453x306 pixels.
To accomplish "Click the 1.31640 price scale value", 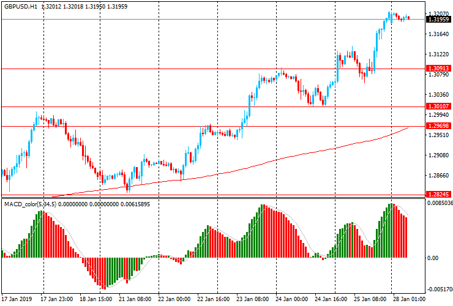I will pyautogui.click(x=439, y=34).
